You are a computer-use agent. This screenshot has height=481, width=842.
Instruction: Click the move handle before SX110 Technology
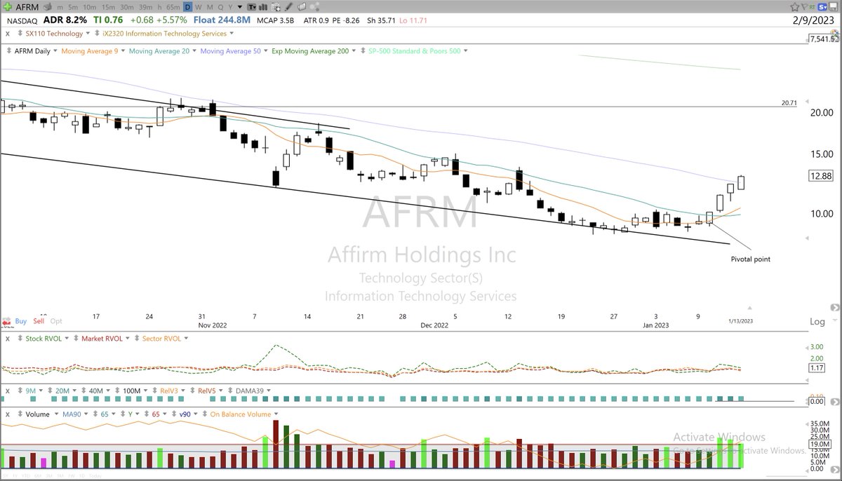[x=19, y=34]
